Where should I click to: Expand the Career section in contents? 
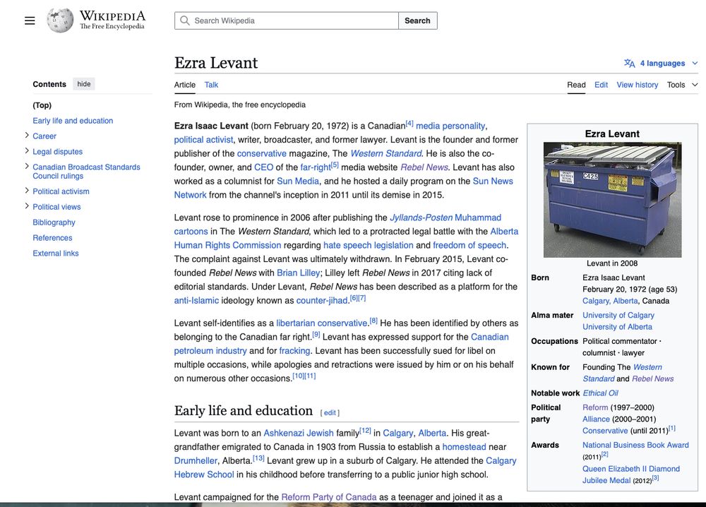[x=27, y=136]
